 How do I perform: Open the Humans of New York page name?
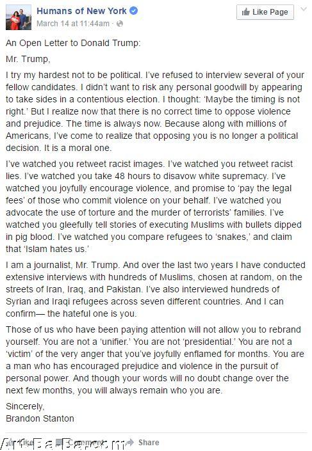[x=81, y=11]
